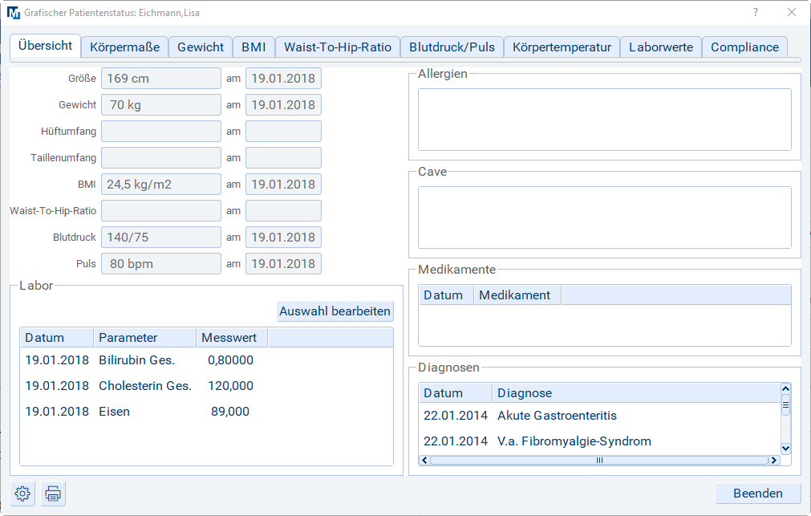Go to the Waist-To-Hip-Ratio tab

pyautogui.click(x=338, y=47)
